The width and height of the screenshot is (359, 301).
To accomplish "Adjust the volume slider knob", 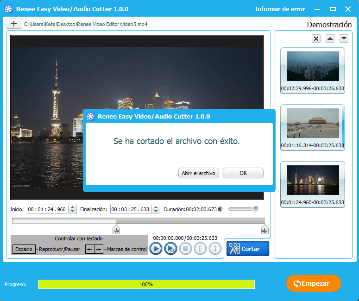I will pos(256,208).
